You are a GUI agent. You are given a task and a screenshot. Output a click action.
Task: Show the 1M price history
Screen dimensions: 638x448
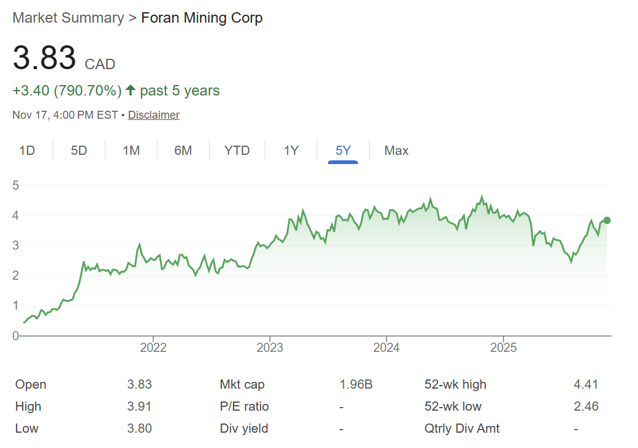point(131,151)
